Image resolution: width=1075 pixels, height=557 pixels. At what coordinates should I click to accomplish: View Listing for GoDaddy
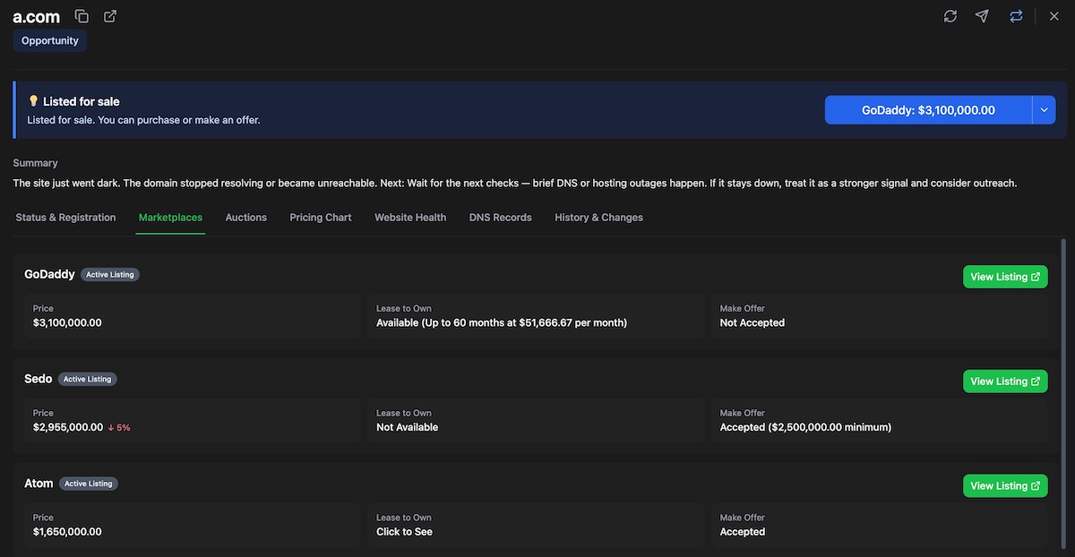[1005, 277]
